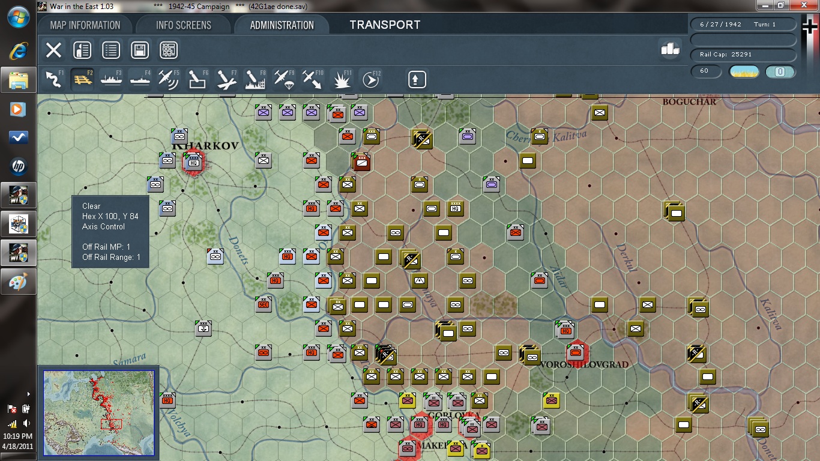
Task: Click the F12 end turn icon
Action: pyautogui.click(x=370, y=79)
